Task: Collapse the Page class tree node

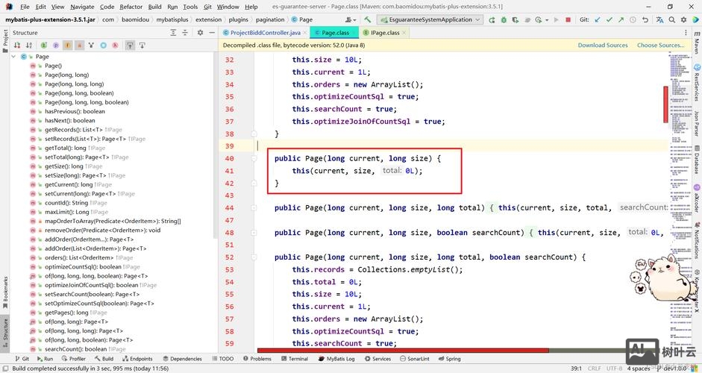Action: [14, 57]
